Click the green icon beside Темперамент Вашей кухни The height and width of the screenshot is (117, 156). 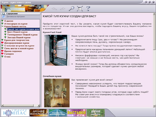click(x=5, y=35)
